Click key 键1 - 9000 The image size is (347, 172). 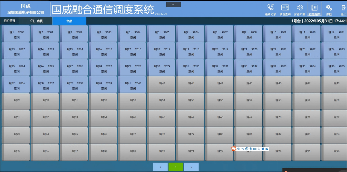coord(16,34)
